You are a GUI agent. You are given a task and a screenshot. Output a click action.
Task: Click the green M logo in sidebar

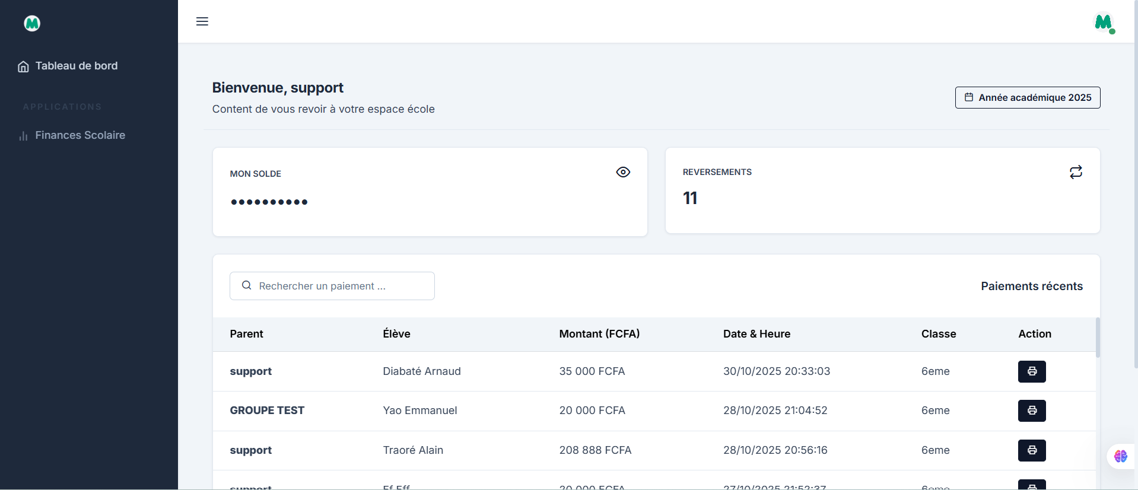(x=32, y=23)
